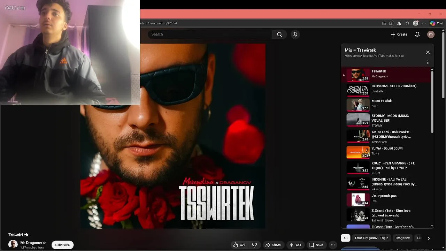Close the Mix – Tsswirtek playlist panel
446x251 pixels.
tap(428, 52)
